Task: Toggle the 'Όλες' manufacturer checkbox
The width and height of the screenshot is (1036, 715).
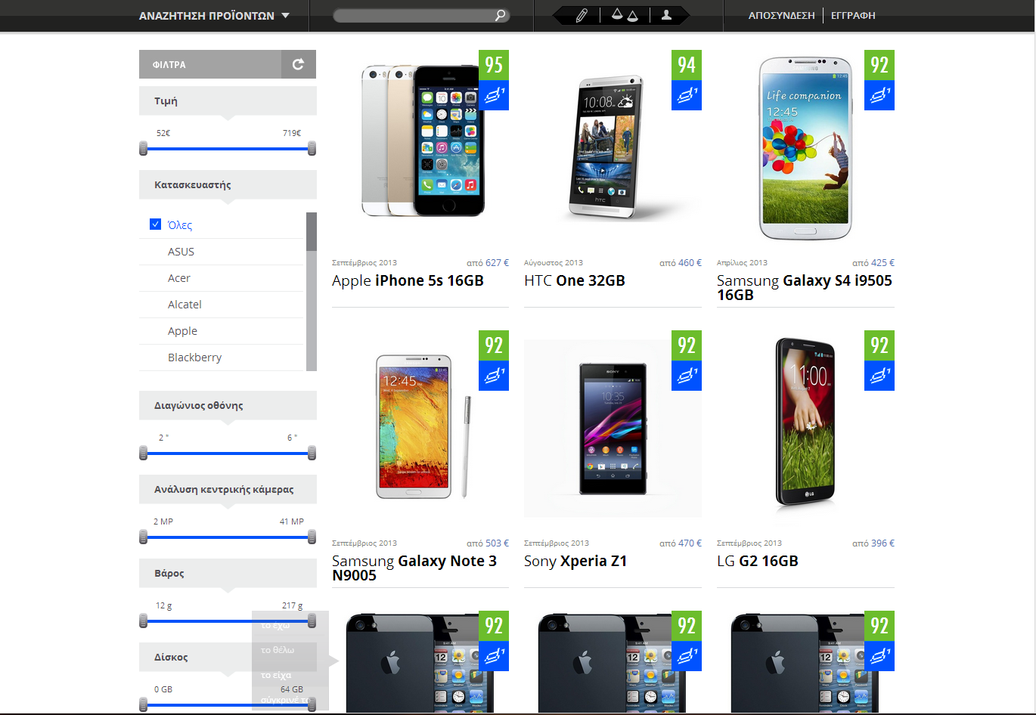Action: coord(156,224)
